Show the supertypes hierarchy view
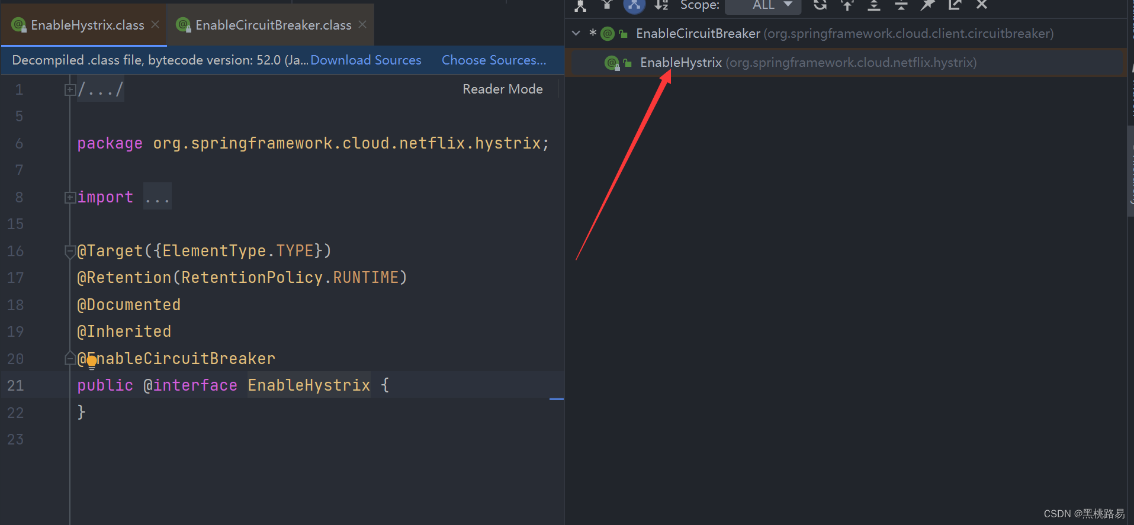 (x=607, y=5)
